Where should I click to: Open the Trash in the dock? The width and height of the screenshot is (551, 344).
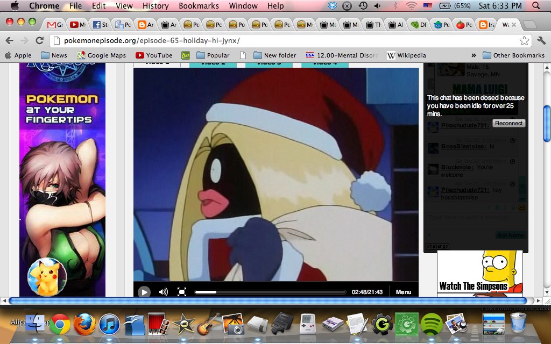[518, 322]
